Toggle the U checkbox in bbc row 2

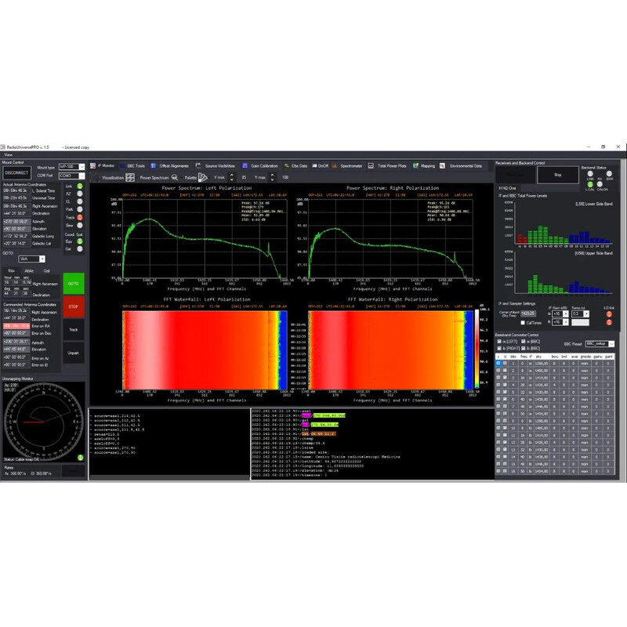(x=505, y=371)
